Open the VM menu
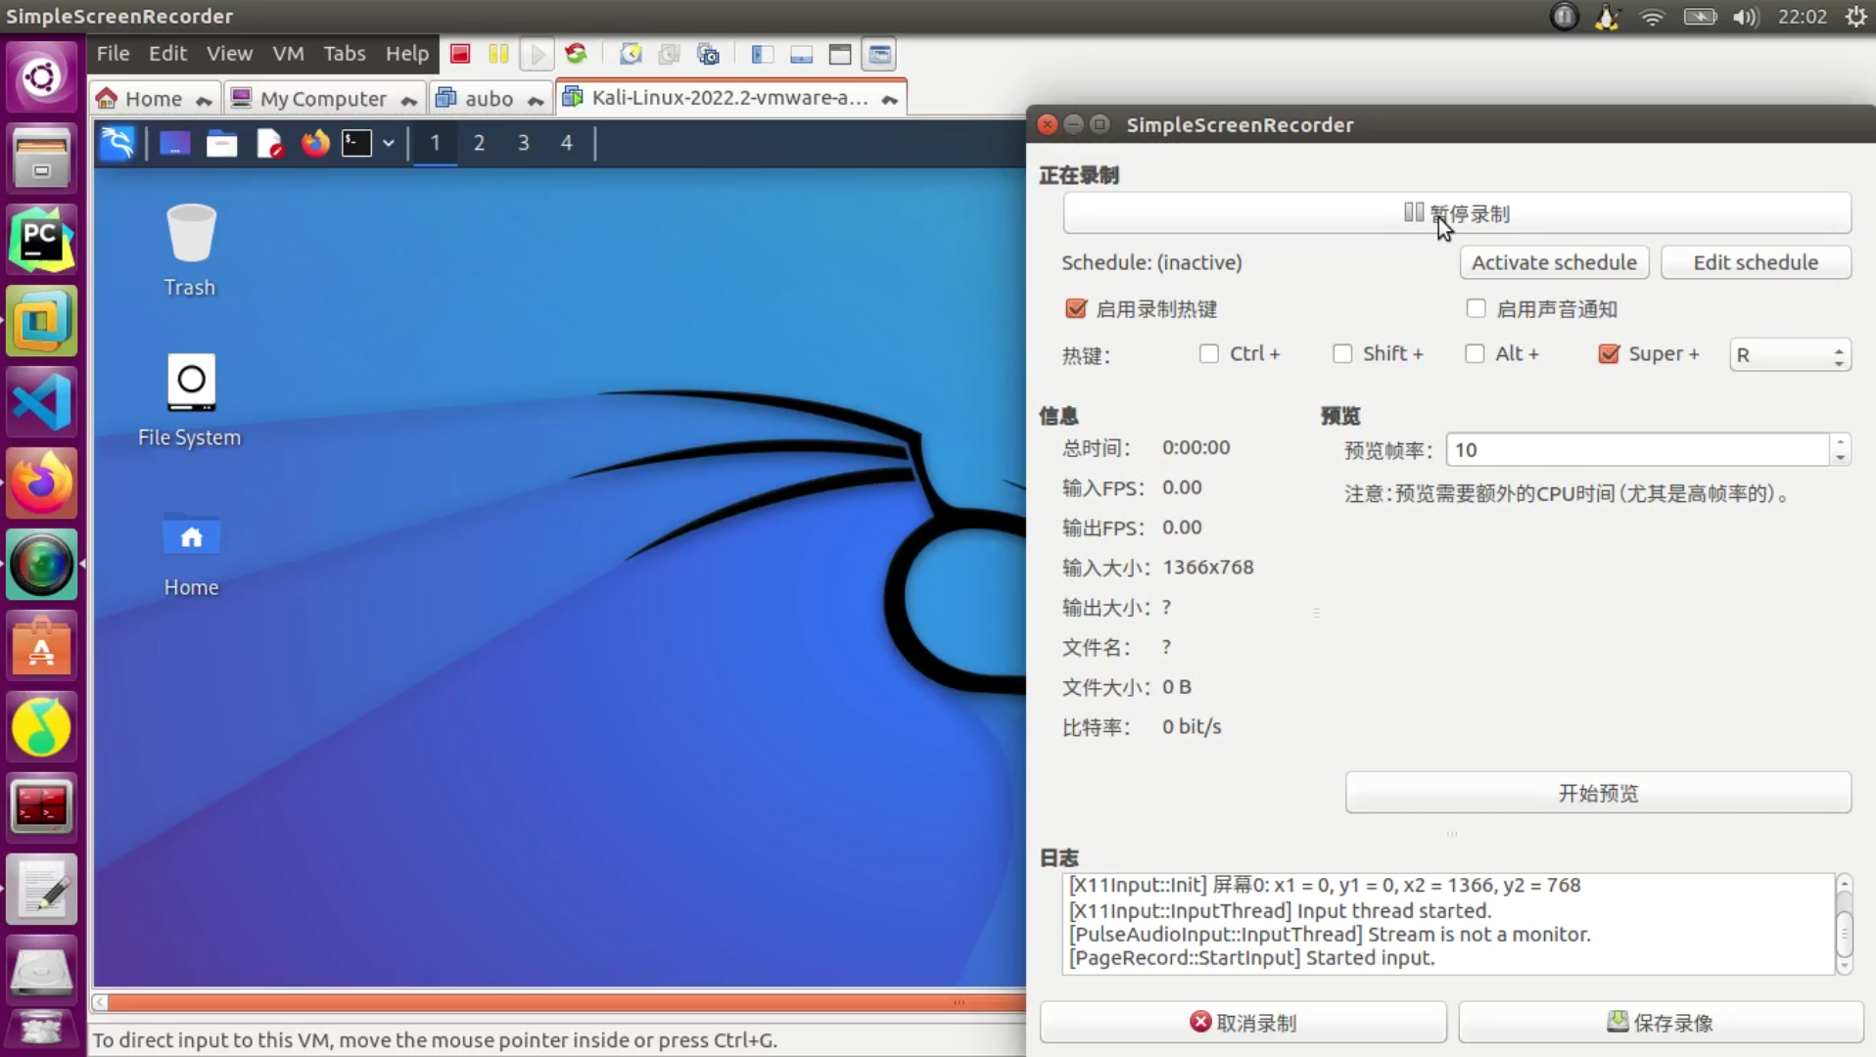The height and width of the screenshot is (1057, 1876). (288, 54)
